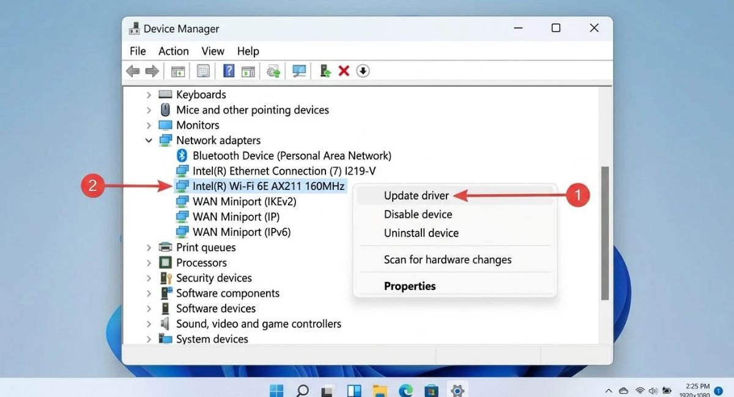Click the Device Manager title bar icon
The height and width of the screenshot is (397, 734).
(x=135, y=29)
